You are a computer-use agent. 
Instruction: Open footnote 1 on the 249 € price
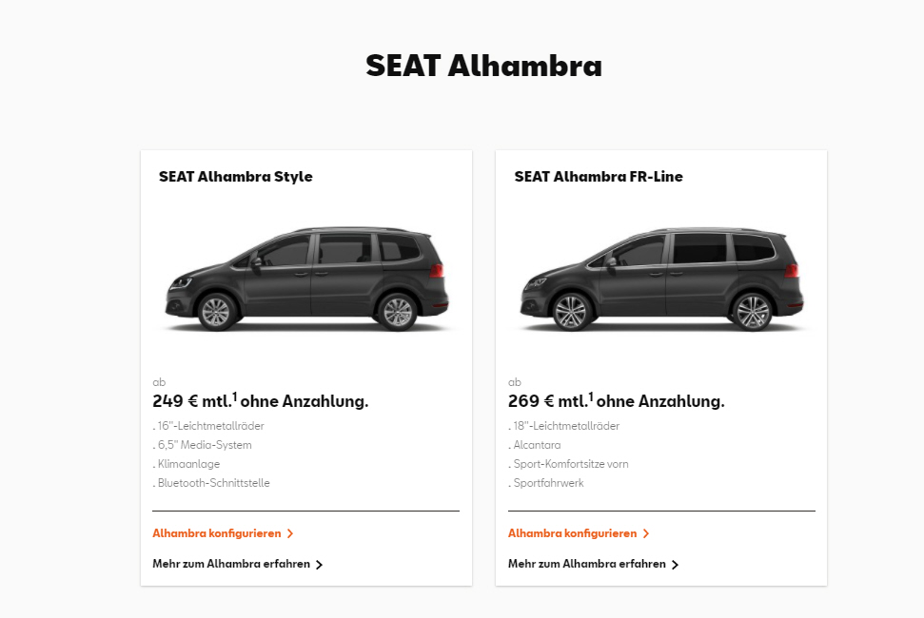tap(235, 396)
